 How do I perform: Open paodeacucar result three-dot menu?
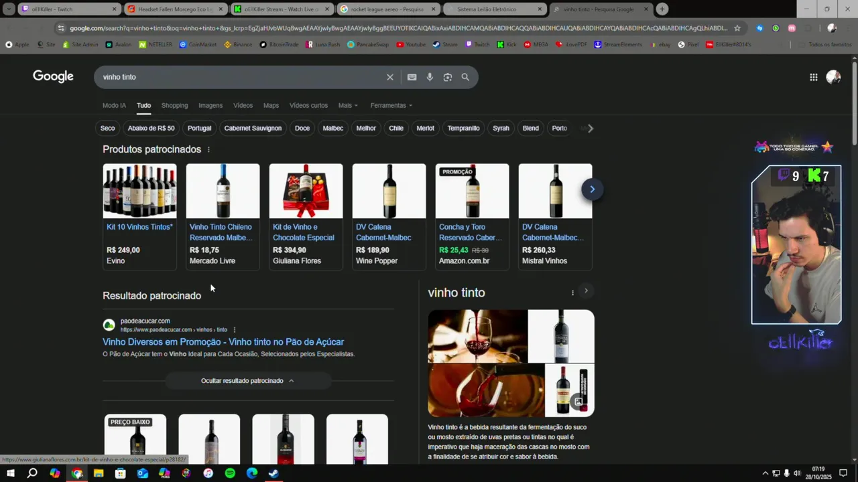point(234,330)
